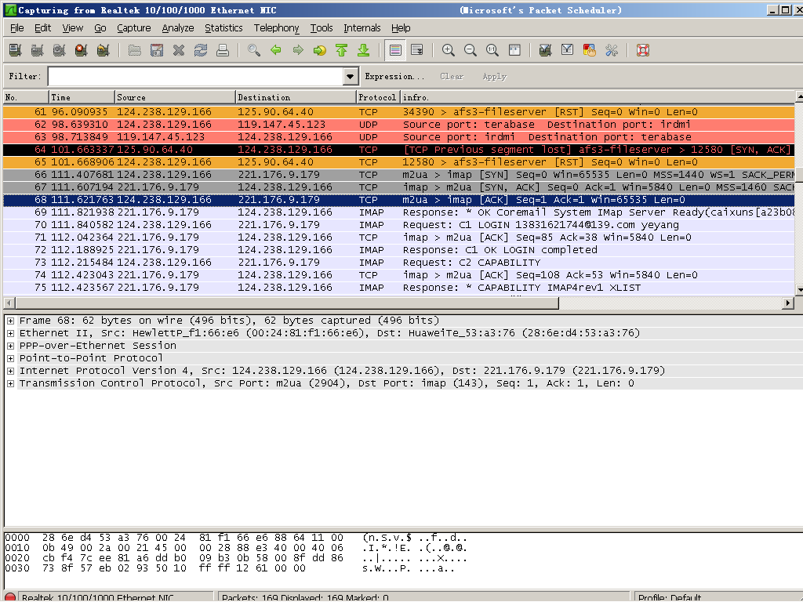Edit display filters from toolbar
The image size is (803, 602).
[568, 50]
